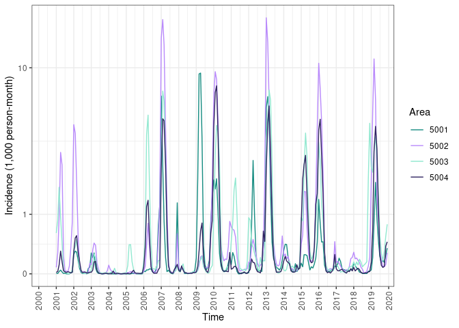The height and width of the screenshot is (328, 459).
Task: Click the Incidence y-axis title
Action: [10, 145]
